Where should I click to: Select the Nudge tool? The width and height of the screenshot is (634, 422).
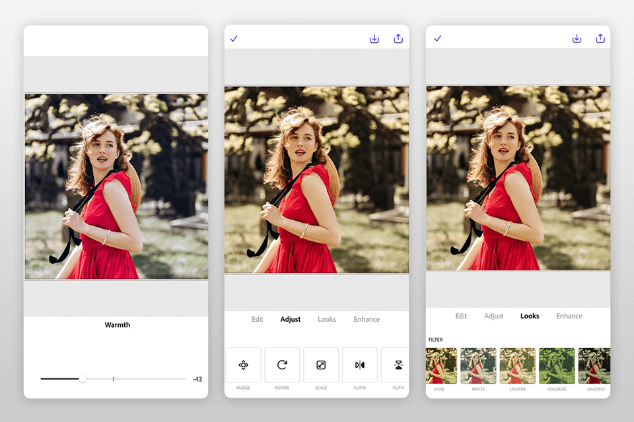coord(244,365)
